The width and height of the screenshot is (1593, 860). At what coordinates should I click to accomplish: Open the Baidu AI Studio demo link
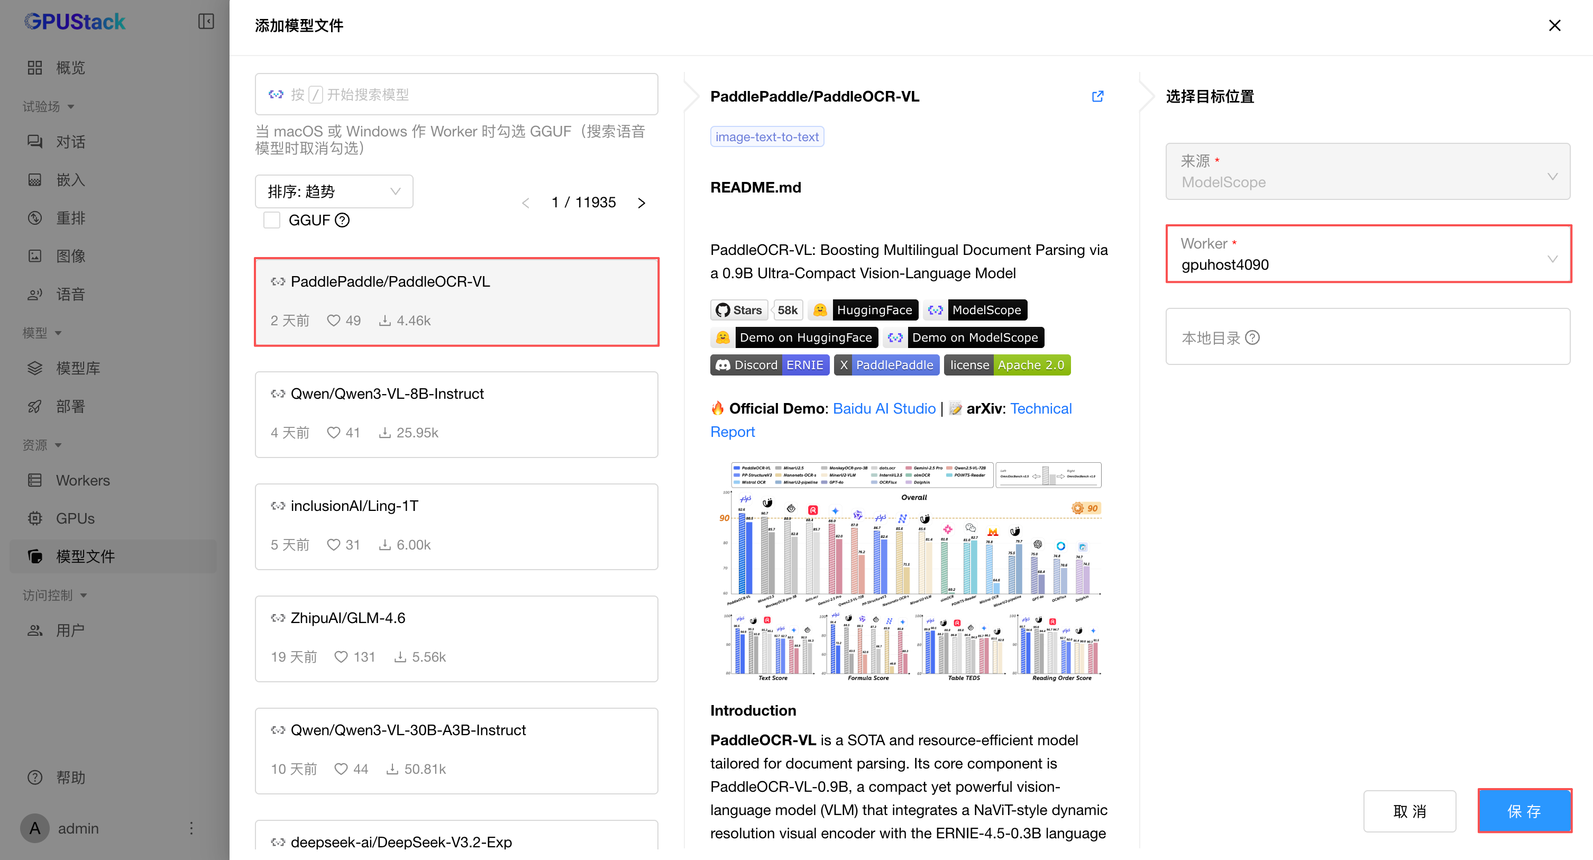click(884, 409)
